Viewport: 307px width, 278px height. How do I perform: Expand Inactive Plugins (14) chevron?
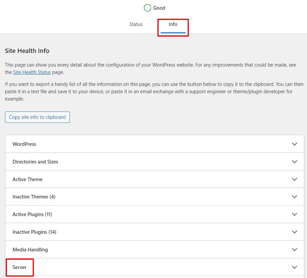click(294, 232)
